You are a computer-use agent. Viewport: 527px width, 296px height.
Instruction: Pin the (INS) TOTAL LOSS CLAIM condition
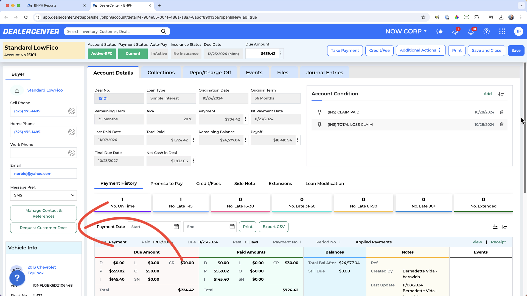coord(319,124)
